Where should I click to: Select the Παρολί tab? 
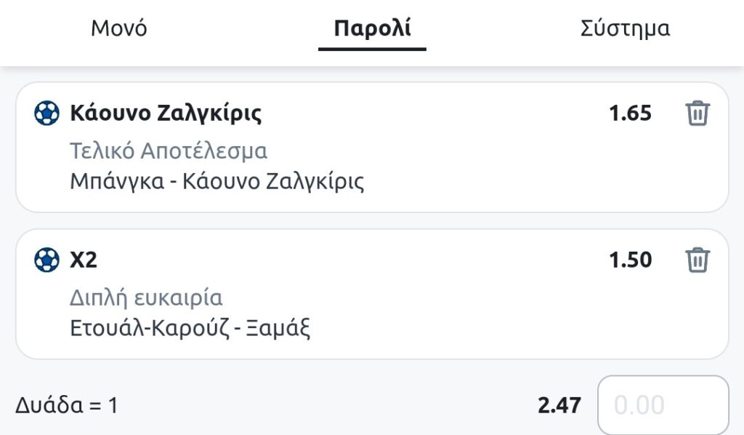[372, 29]
